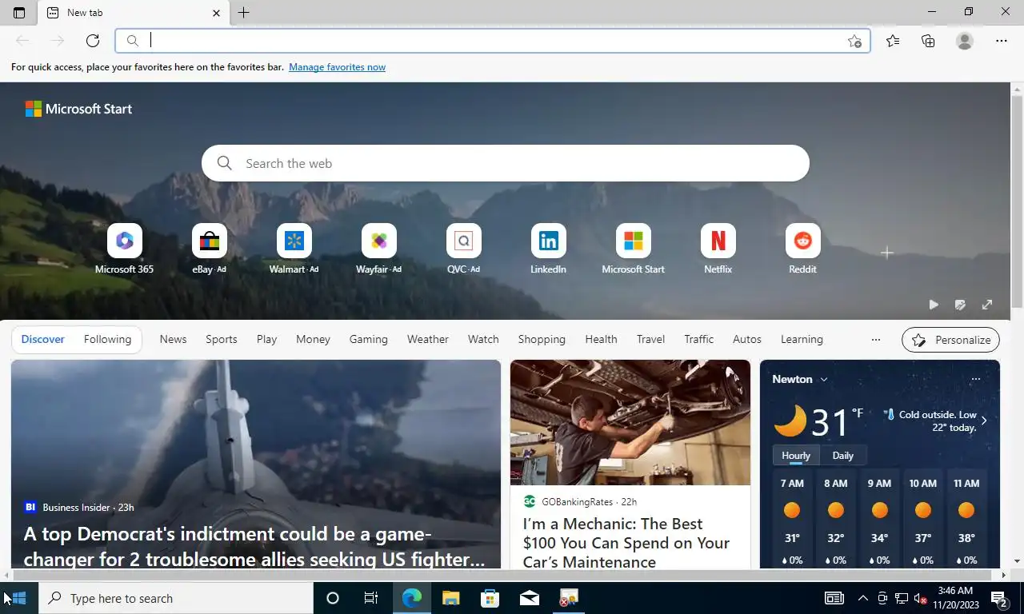The height and width of the screenshot is (614, 1024).
Task: Open the Money category
Action: coord(313,339)
